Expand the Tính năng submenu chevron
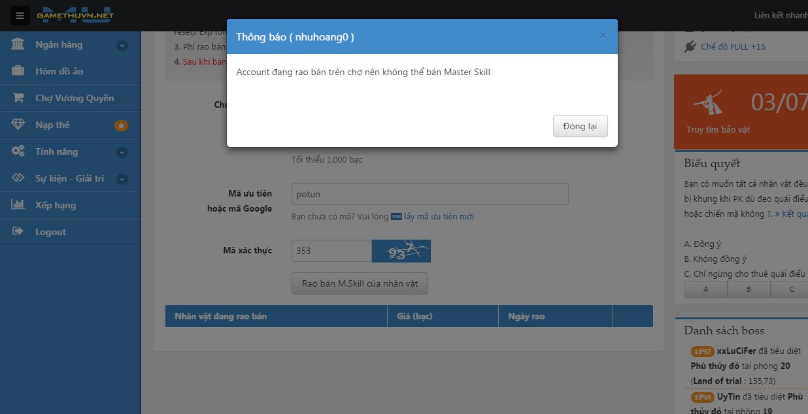This screenshot has width=808, height=414. (x=122, y=153)
